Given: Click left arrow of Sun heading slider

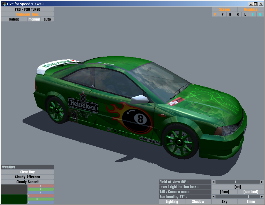Looking at the screenshot, I should (x=213, y=196).
